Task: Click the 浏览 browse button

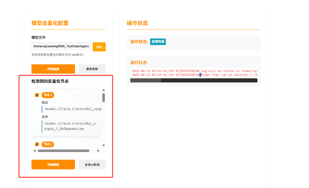Action: [x=99, y=47]
